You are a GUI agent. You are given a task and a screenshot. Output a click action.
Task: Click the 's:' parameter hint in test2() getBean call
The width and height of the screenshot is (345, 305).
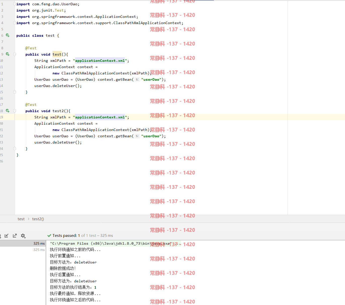137,136
